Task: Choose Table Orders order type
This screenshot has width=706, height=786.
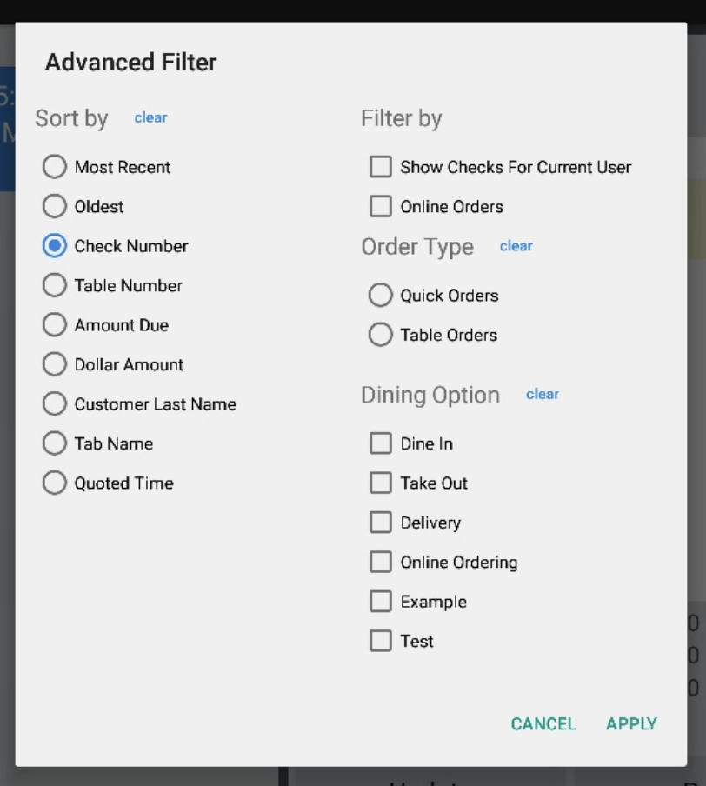Action: click(381, 335)
